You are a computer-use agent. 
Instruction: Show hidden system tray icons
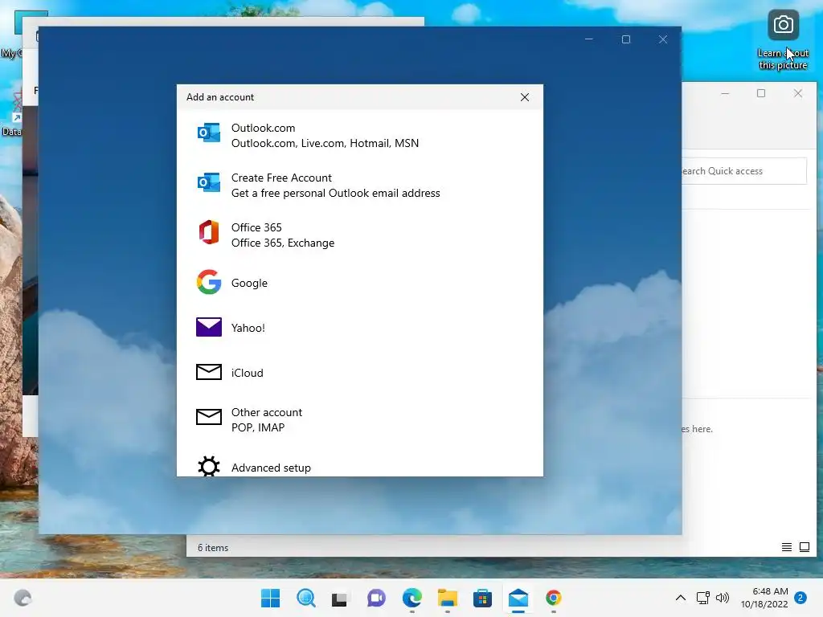pyautogui.click(x=680, y=598)
